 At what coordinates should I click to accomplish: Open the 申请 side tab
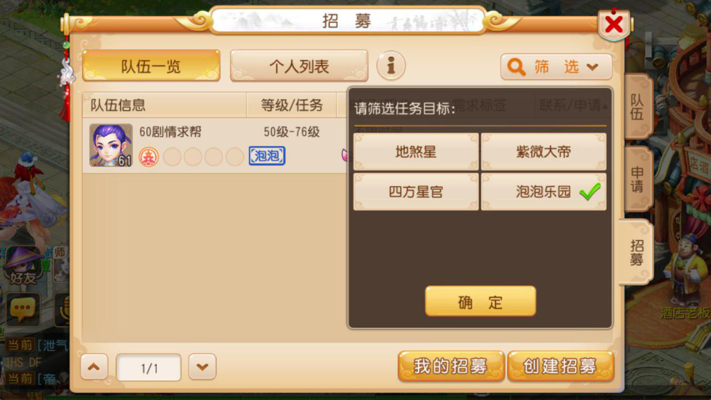(637, 179)
